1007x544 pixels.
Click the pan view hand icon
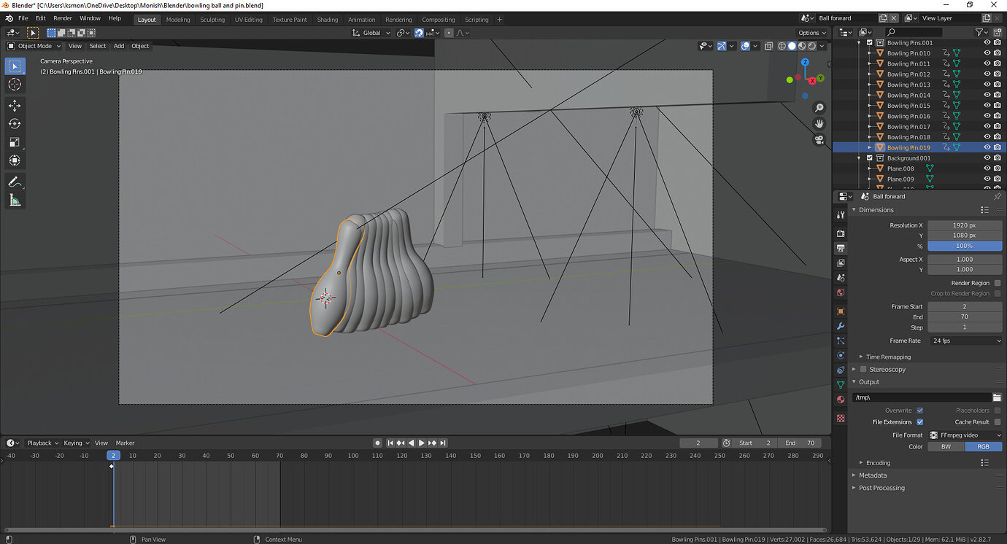tap(819, 124)
